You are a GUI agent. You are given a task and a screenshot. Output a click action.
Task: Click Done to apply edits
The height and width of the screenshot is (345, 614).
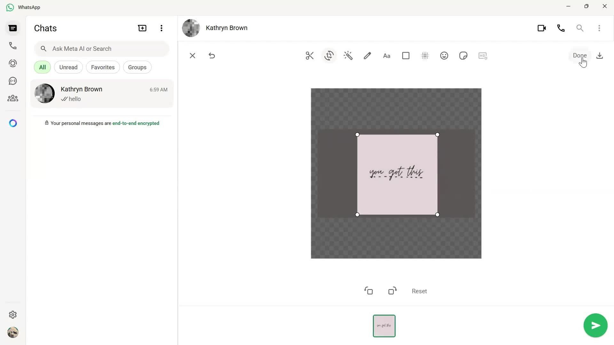(579, 55)
